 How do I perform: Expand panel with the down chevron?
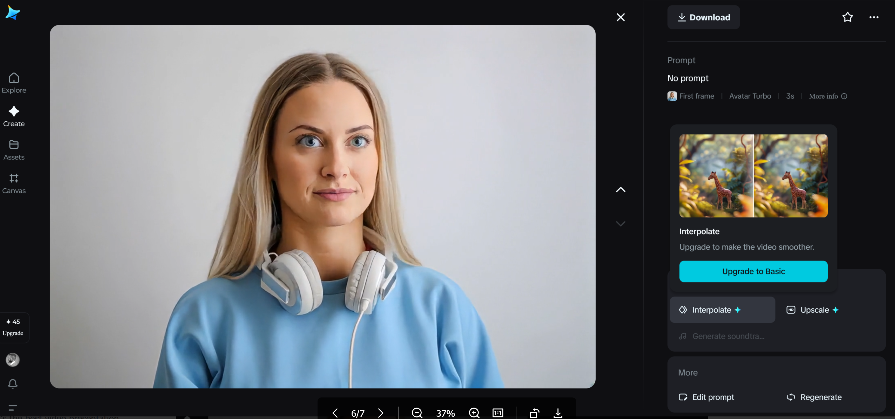tap(621, 224)
